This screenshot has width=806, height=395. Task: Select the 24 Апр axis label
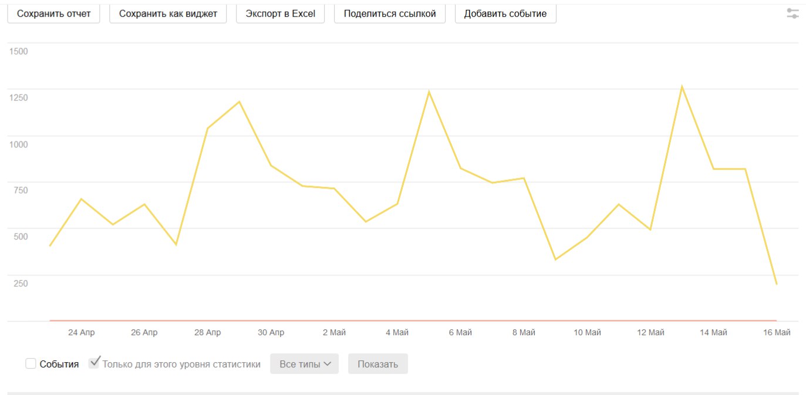[x=81, y=333]
